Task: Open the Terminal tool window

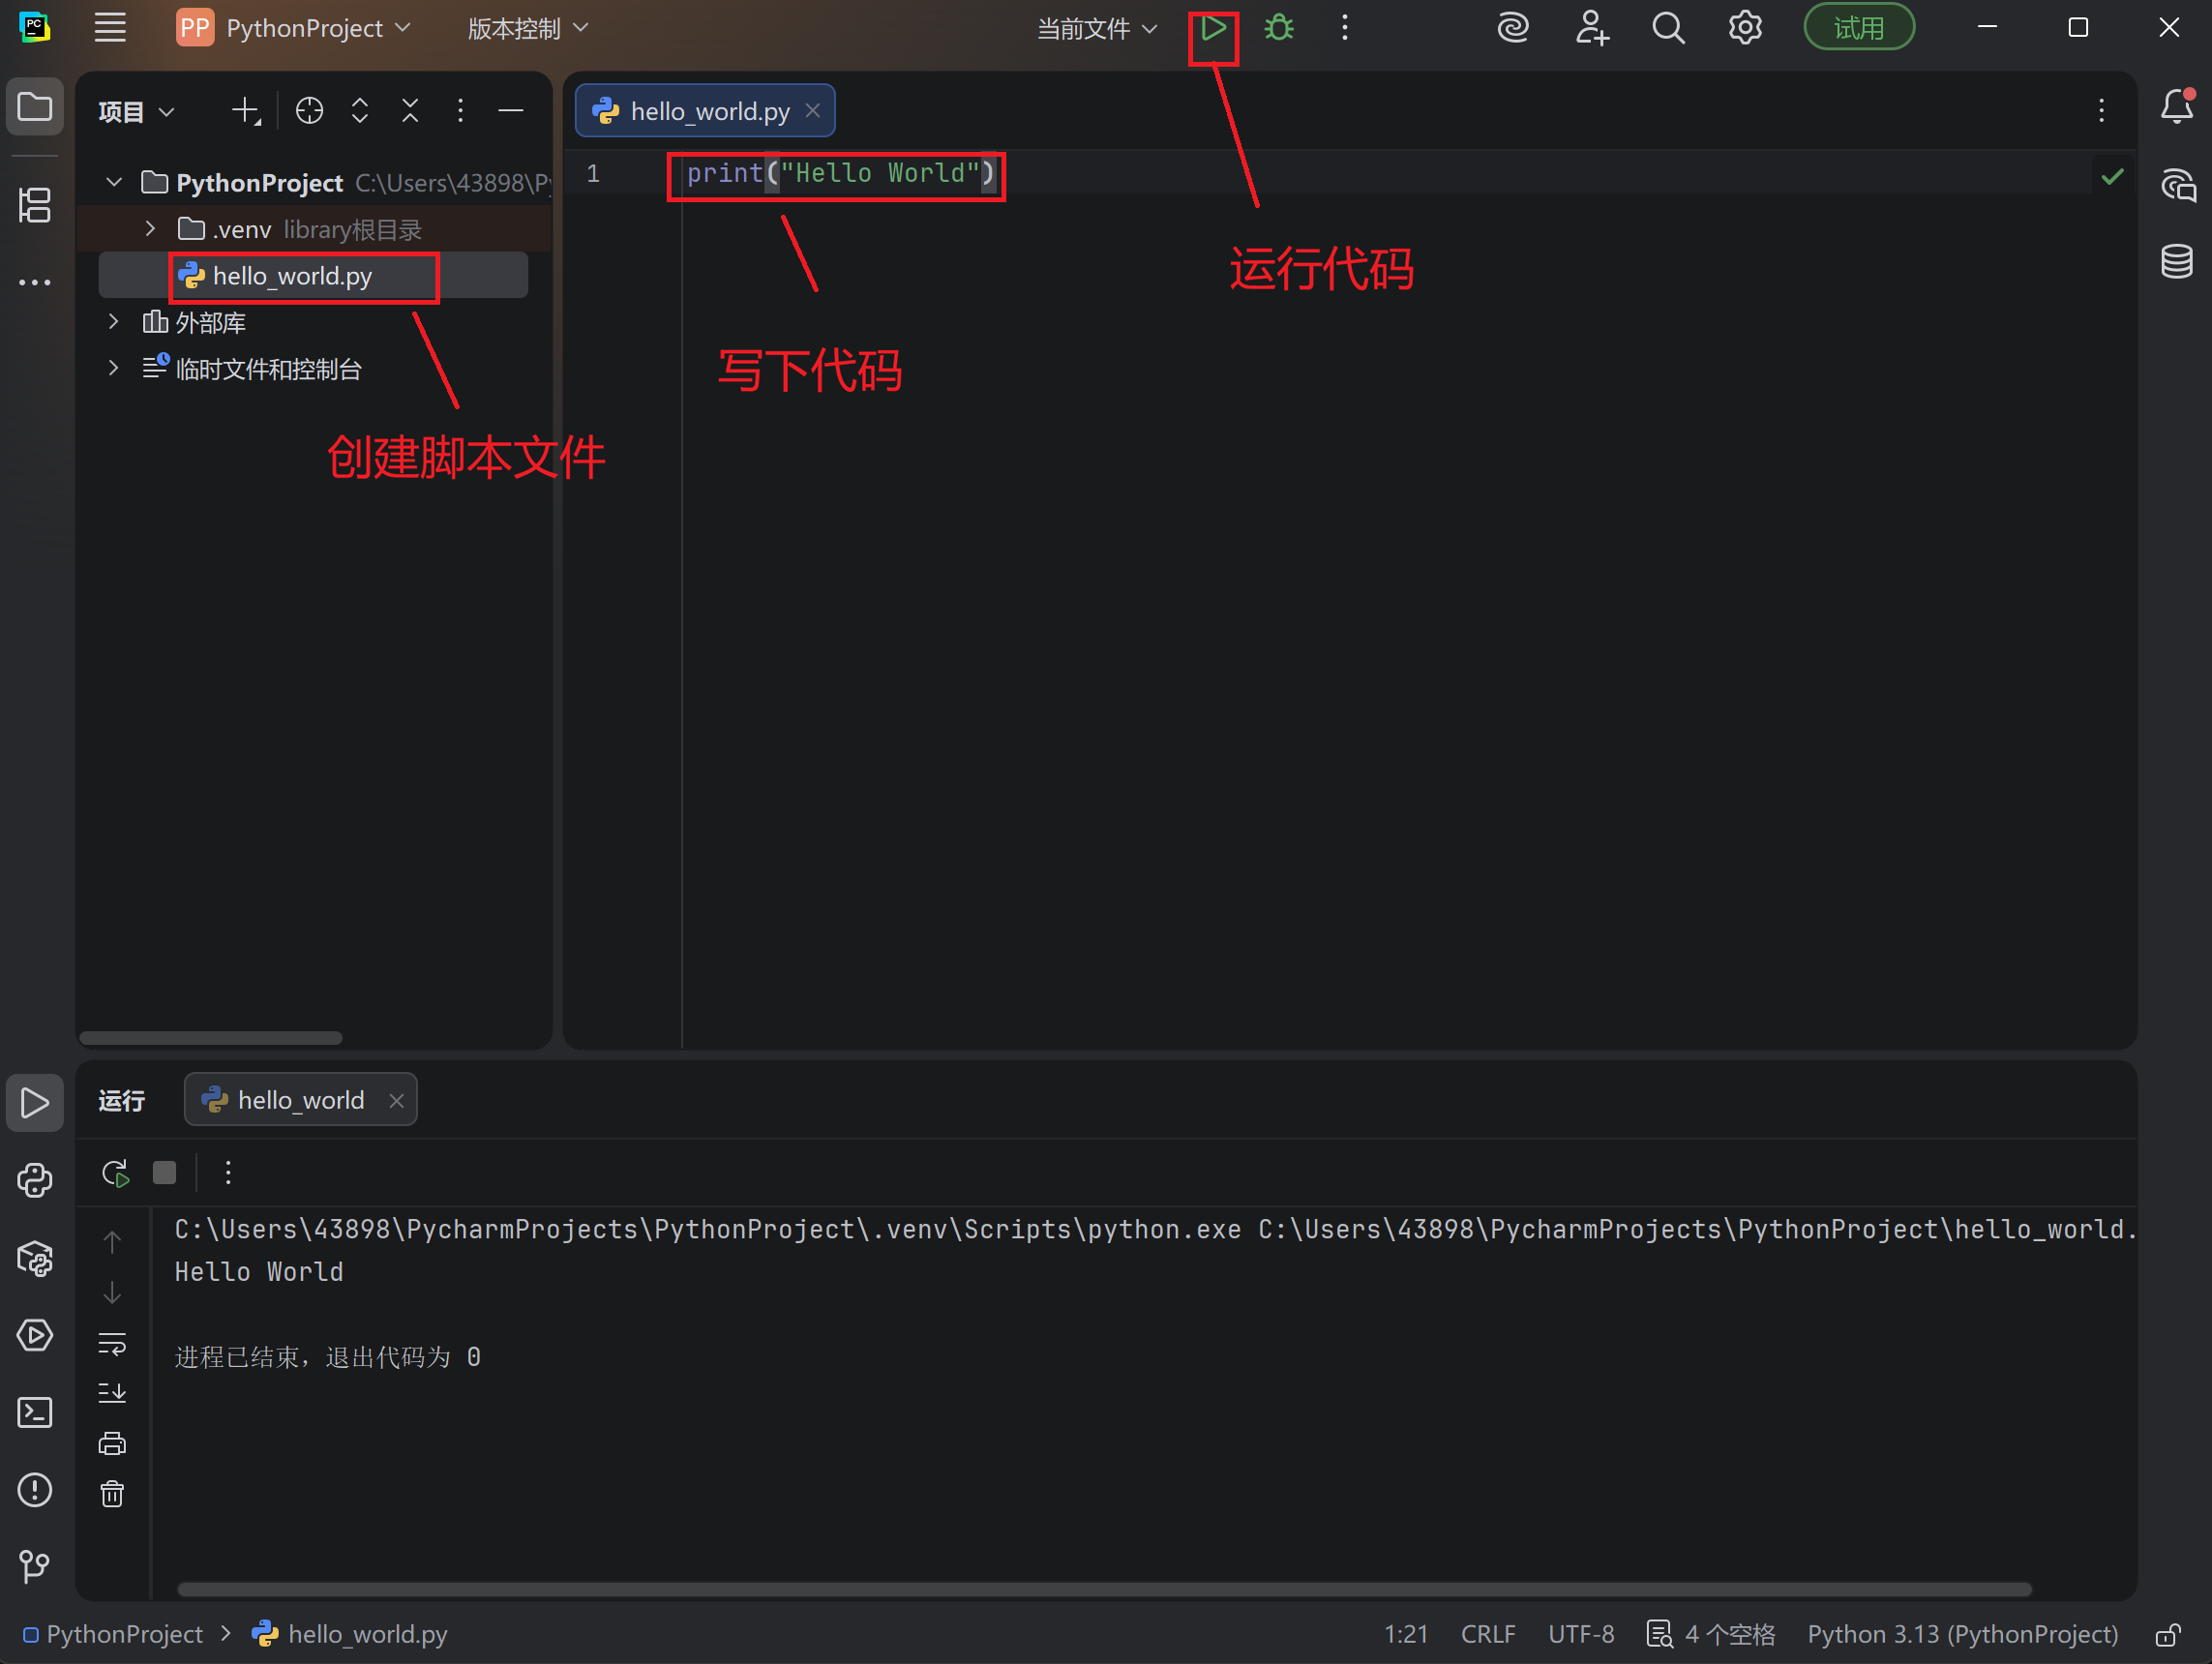Action: [x=35, y=1413]
